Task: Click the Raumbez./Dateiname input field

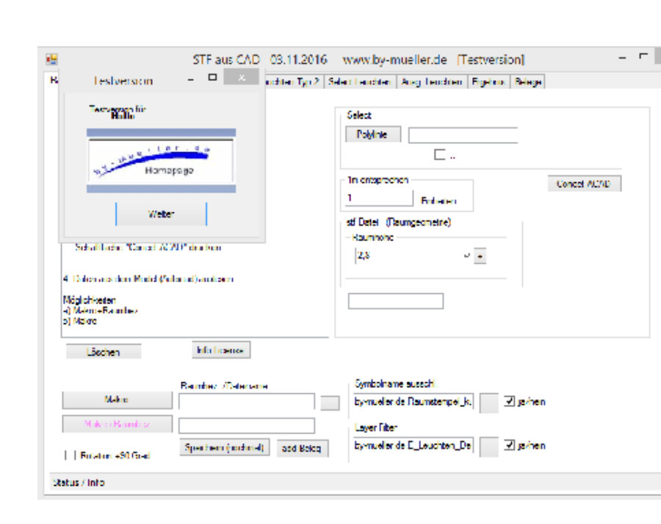Action: click(246, 401)
